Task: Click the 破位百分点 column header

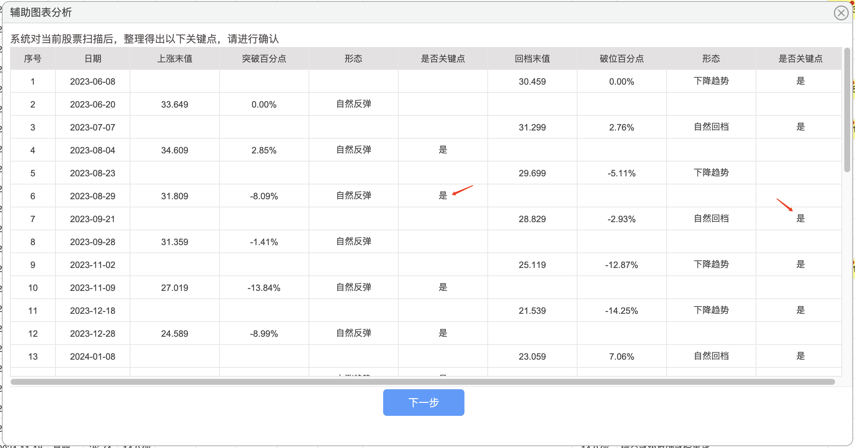Action: (622, 59)
